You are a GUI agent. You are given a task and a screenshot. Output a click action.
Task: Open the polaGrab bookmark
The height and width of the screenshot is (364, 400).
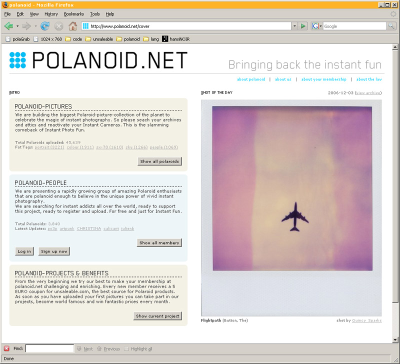(x=17, y=39)
